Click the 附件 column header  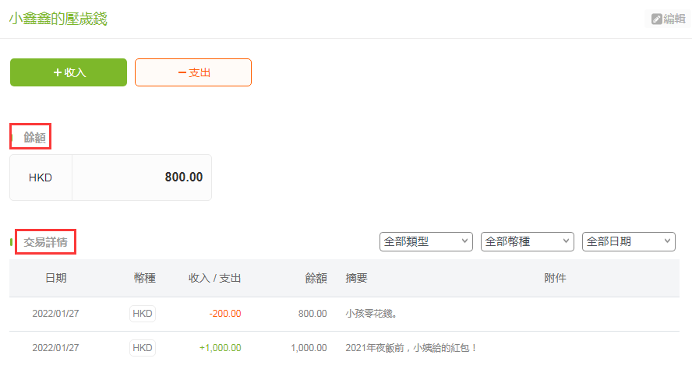(555, 278)
